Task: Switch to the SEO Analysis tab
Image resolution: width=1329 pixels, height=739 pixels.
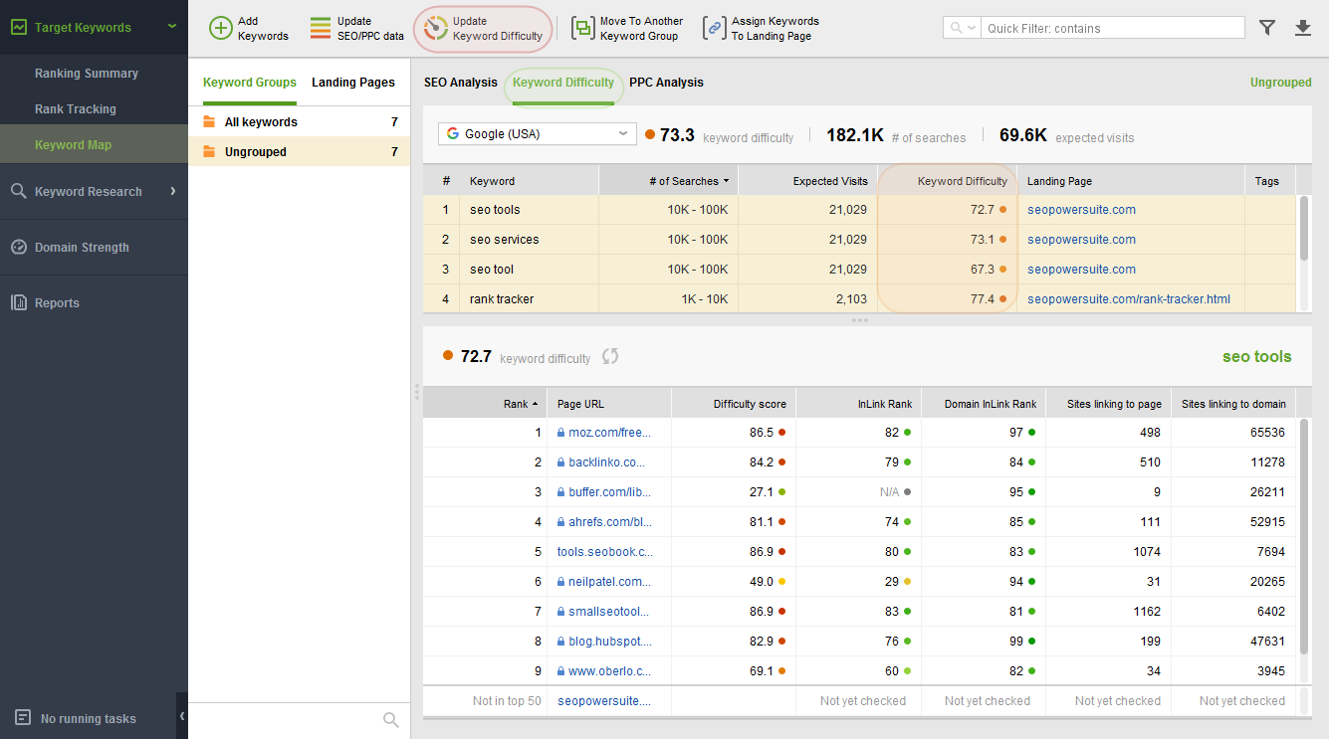Action: tap(461, 83)
